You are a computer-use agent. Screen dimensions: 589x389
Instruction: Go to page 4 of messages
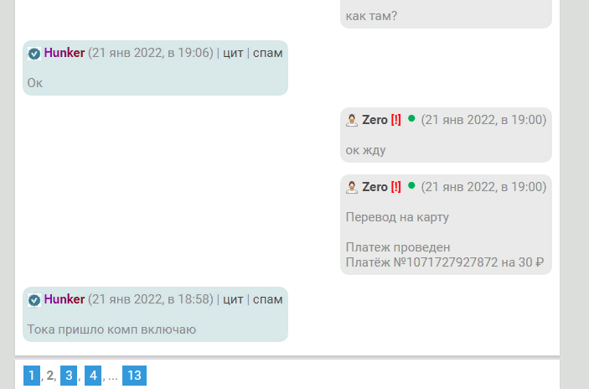(93, 376)
